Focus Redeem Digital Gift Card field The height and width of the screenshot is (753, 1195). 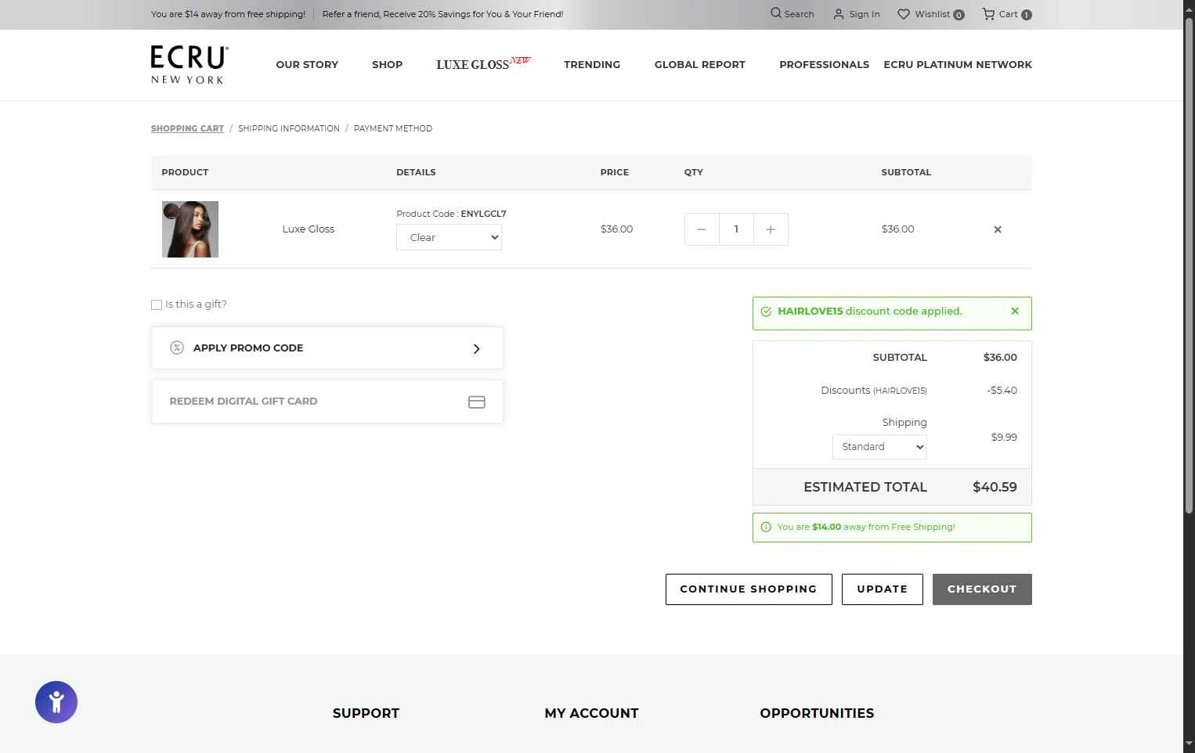tap(327, 402)
